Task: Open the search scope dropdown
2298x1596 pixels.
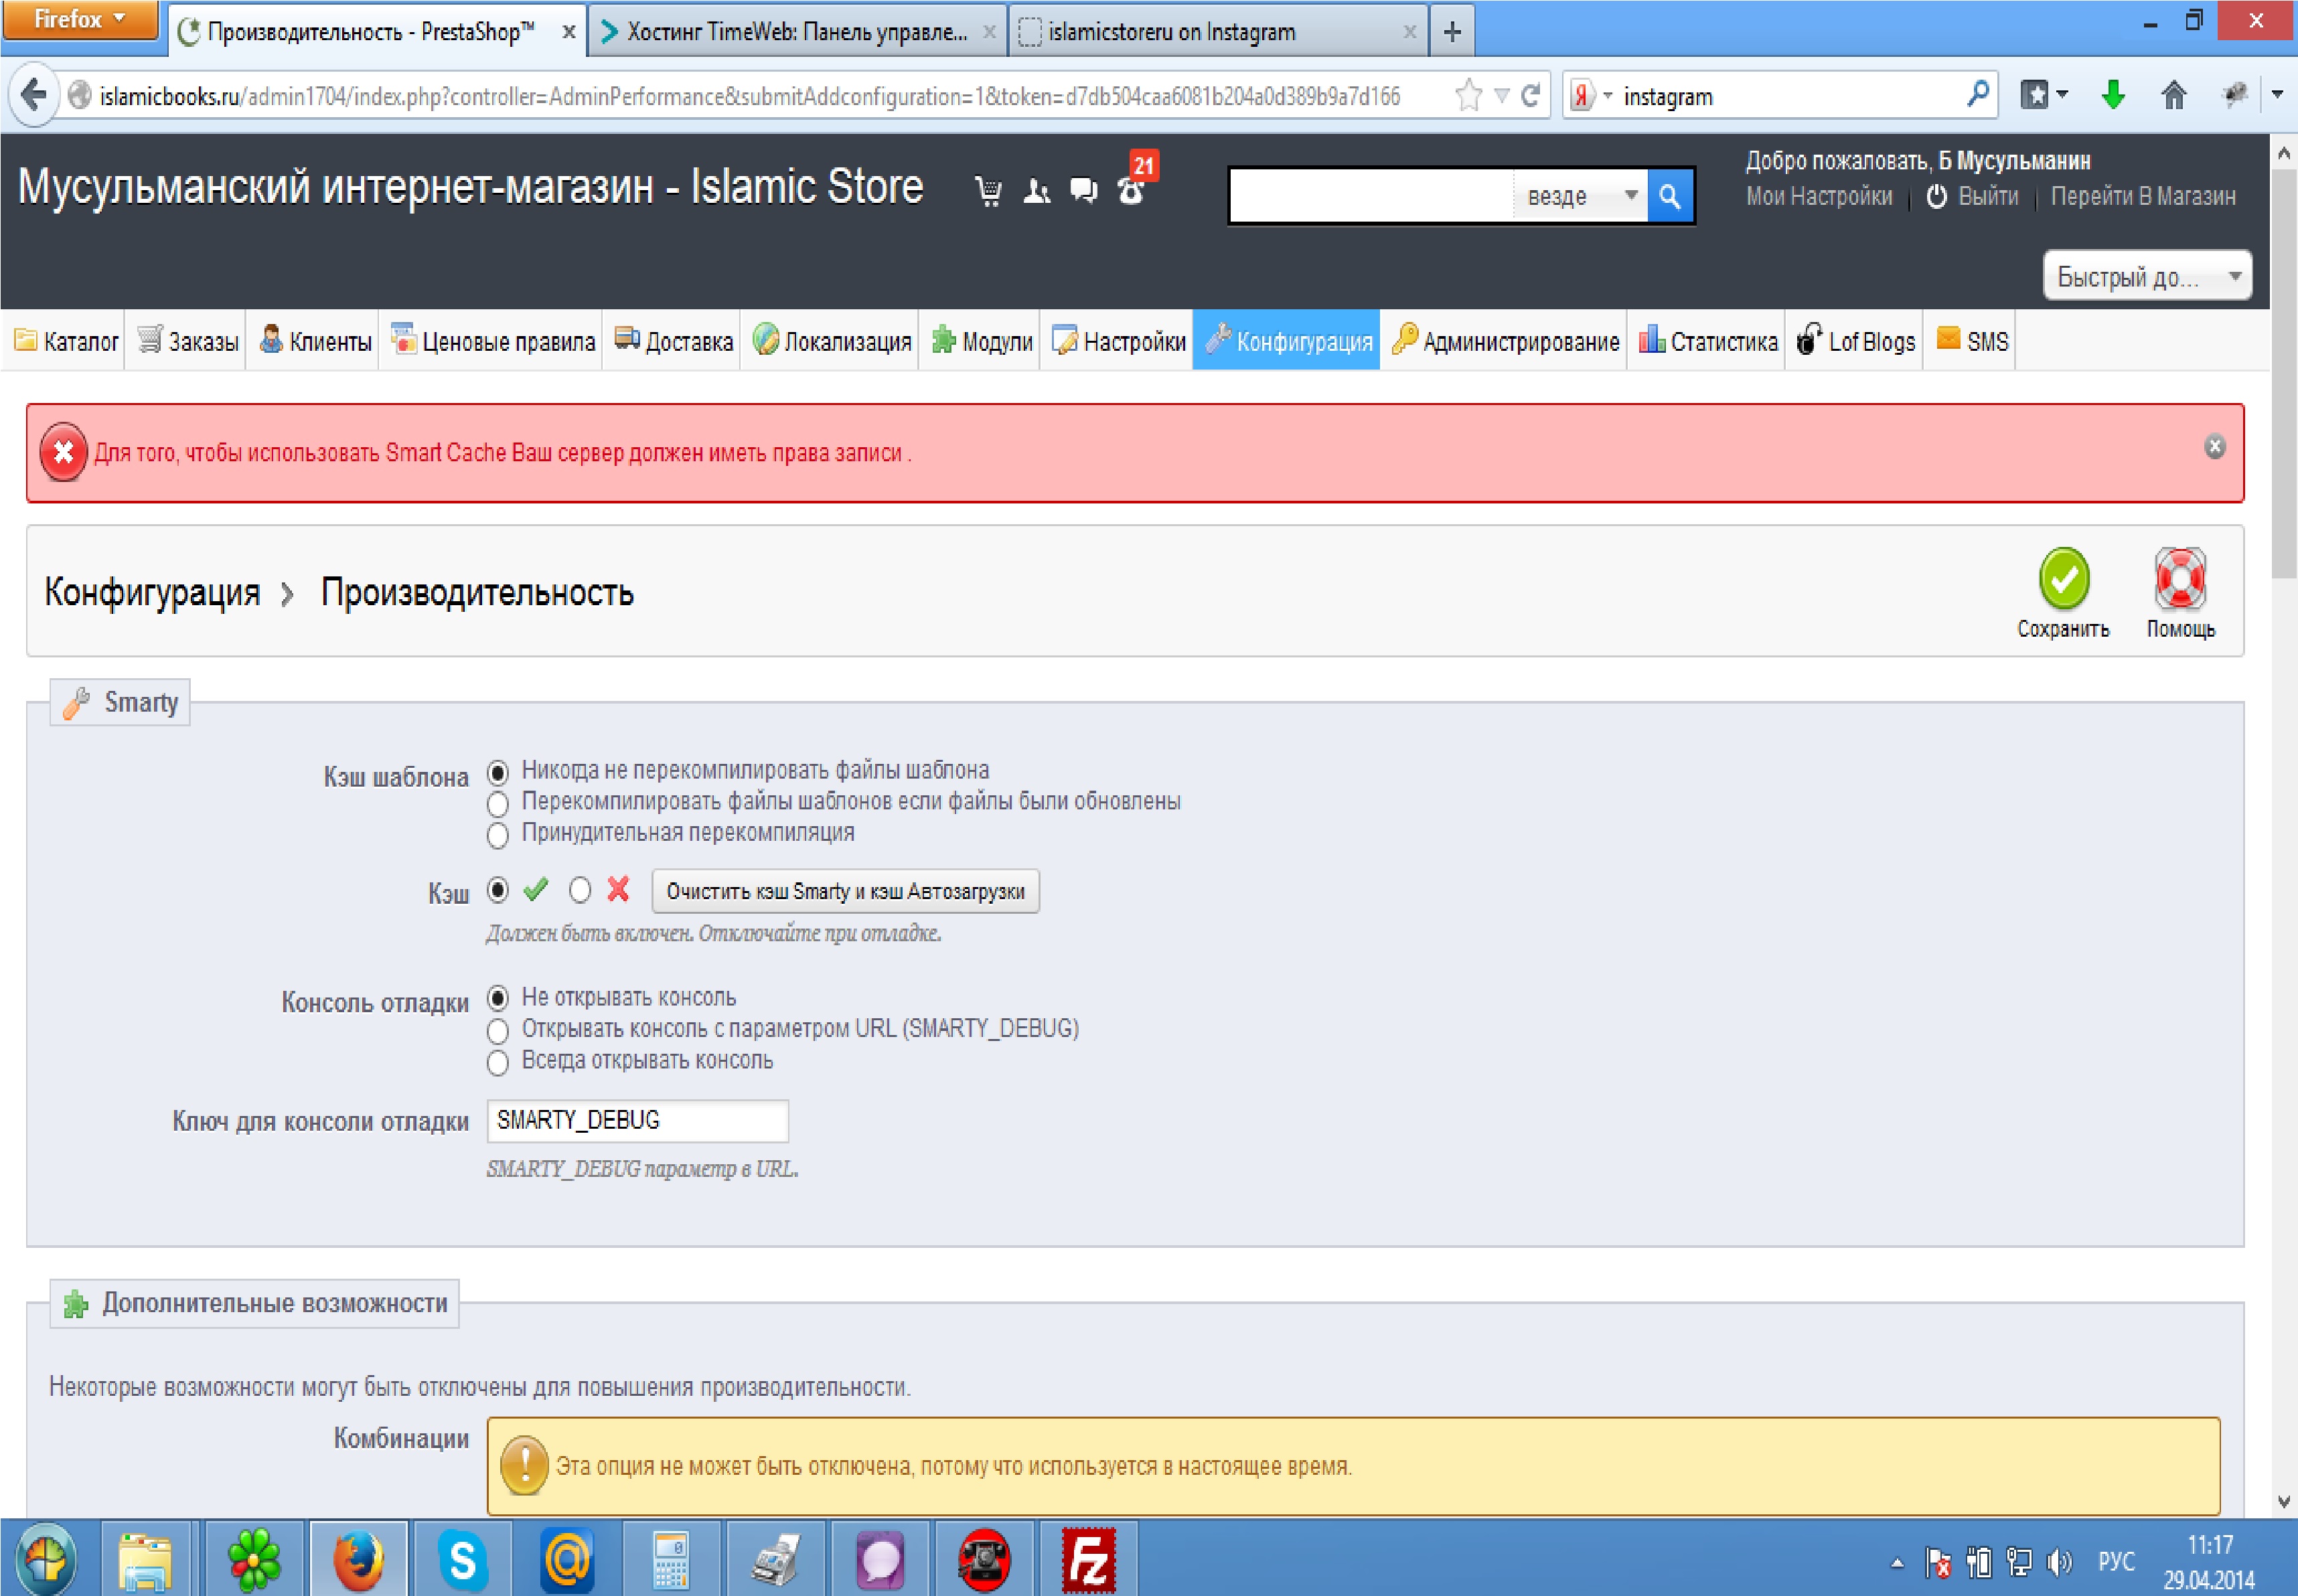Action: coord(1580,196)
